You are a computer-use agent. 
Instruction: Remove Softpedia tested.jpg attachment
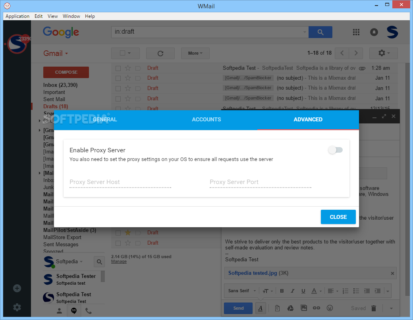(392, 274)
